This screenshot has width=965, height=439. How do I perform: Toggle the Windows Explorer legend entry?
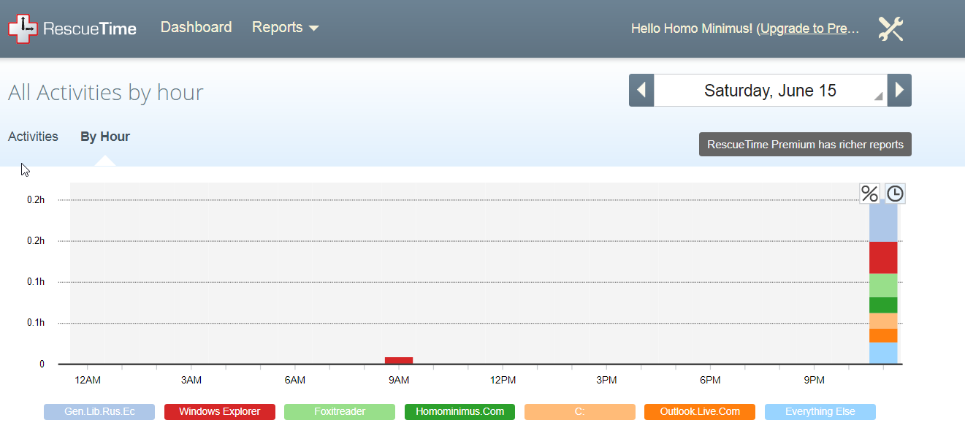click(x=220, y=412)
